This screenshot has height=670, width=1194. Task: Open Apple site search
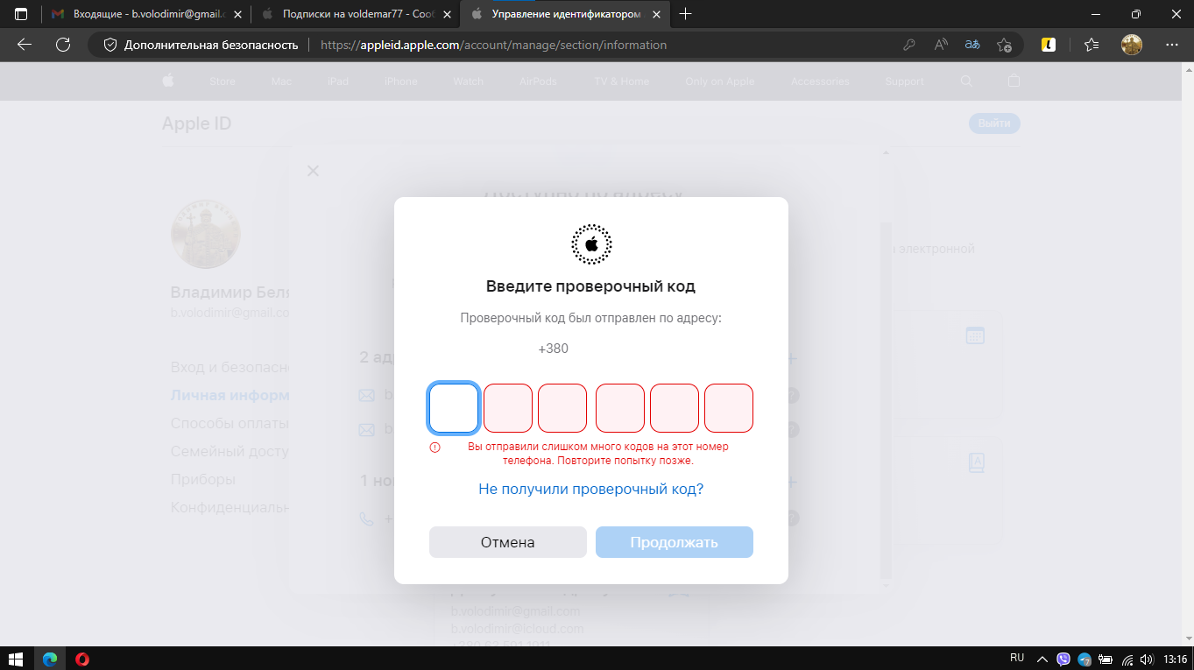point(966,81)
